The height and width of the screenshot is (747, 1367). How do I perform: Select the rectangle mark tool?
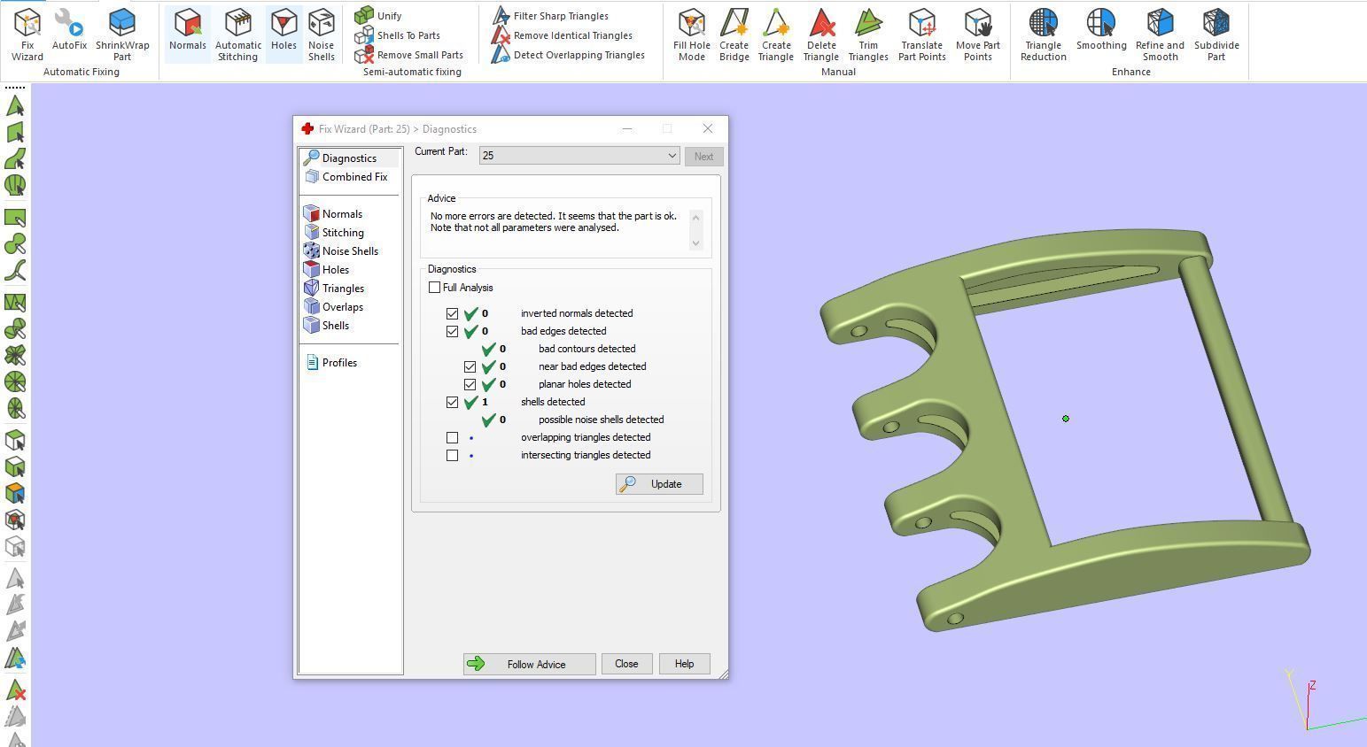[15, 218]
